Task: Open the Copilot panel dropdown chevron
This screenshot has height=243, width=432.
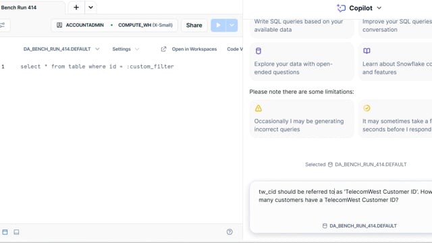Action: [379, 8]
